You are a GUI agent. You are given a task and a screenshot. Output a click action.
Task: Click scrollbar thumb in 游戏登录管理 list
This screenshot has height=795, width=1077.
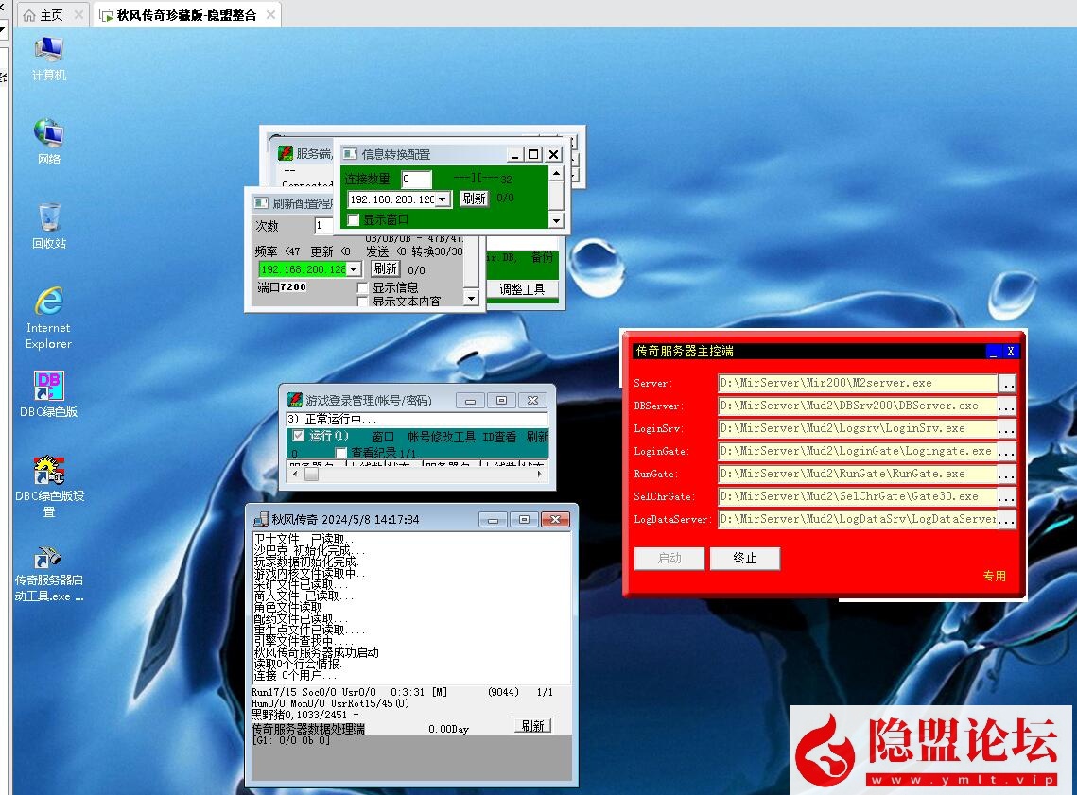tap(312, 474)
